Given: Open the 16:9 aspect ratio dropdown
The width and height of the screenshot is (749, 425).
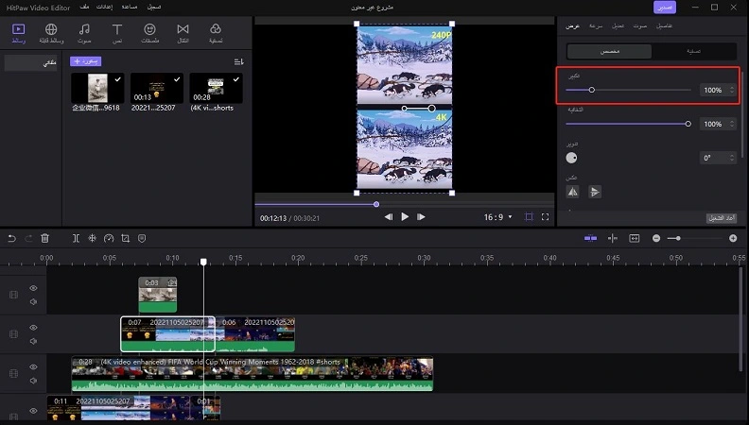Looking at the screenshot, I should pyautogui.click(x=497, y=217).
